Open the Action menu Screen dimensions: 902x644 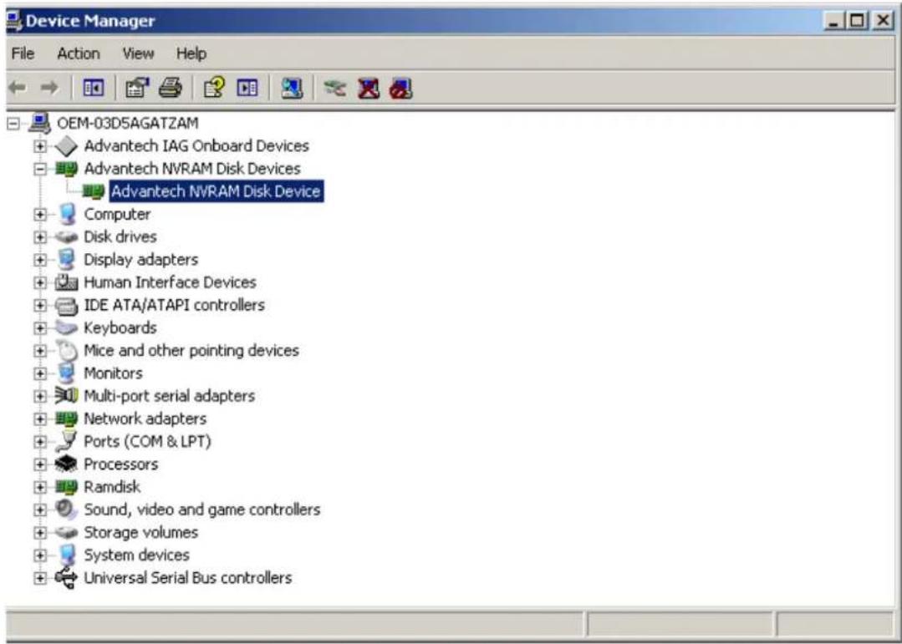point(79,53)
